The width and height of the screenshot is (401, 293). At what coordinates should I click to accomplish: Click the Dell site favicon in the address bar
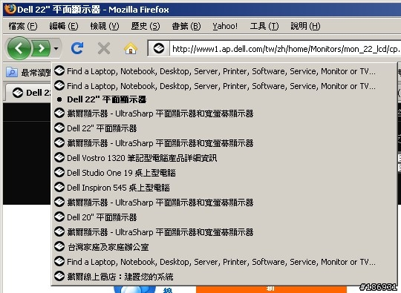[159, 48]
